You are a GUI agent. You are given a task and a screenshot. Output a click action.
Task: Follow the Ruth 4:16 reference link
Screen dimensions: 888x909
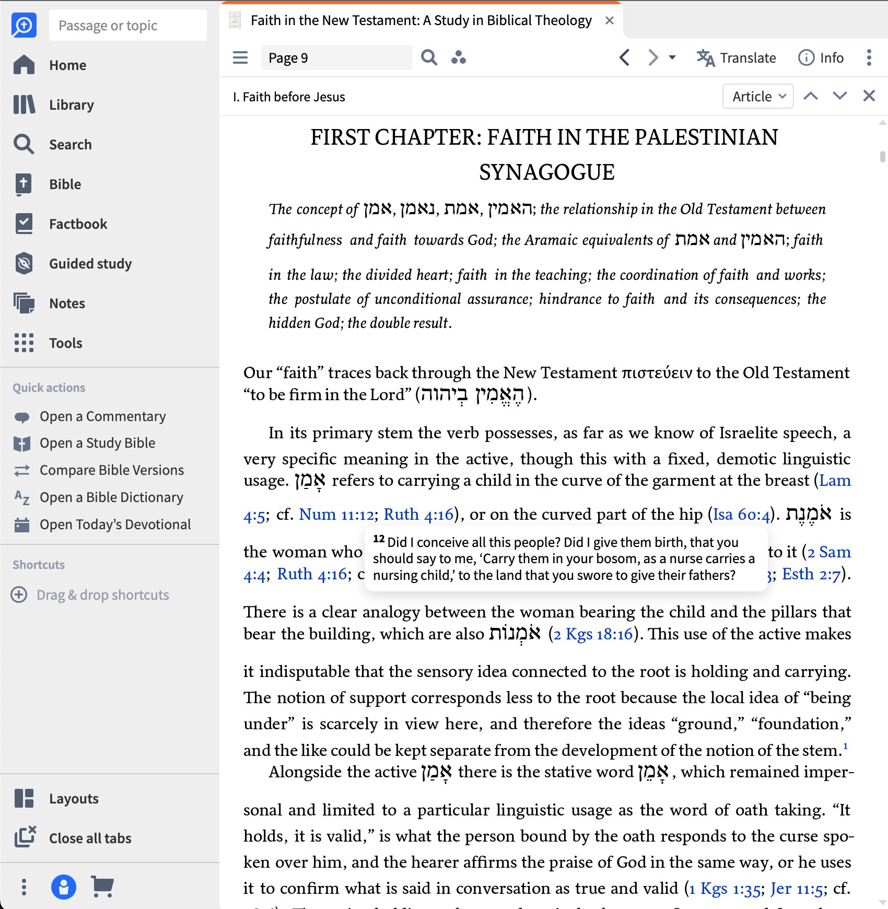pyautogui.click(x=418, y=514)
